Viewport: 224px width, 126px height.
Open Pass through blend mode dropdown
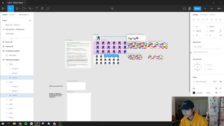pyautogui.click(x=202, y=82)
